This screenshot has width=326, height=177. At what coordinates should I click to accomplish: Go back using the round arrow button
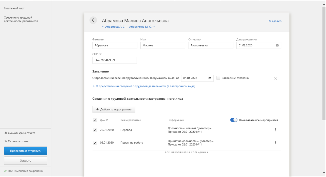tap(93, 20)
